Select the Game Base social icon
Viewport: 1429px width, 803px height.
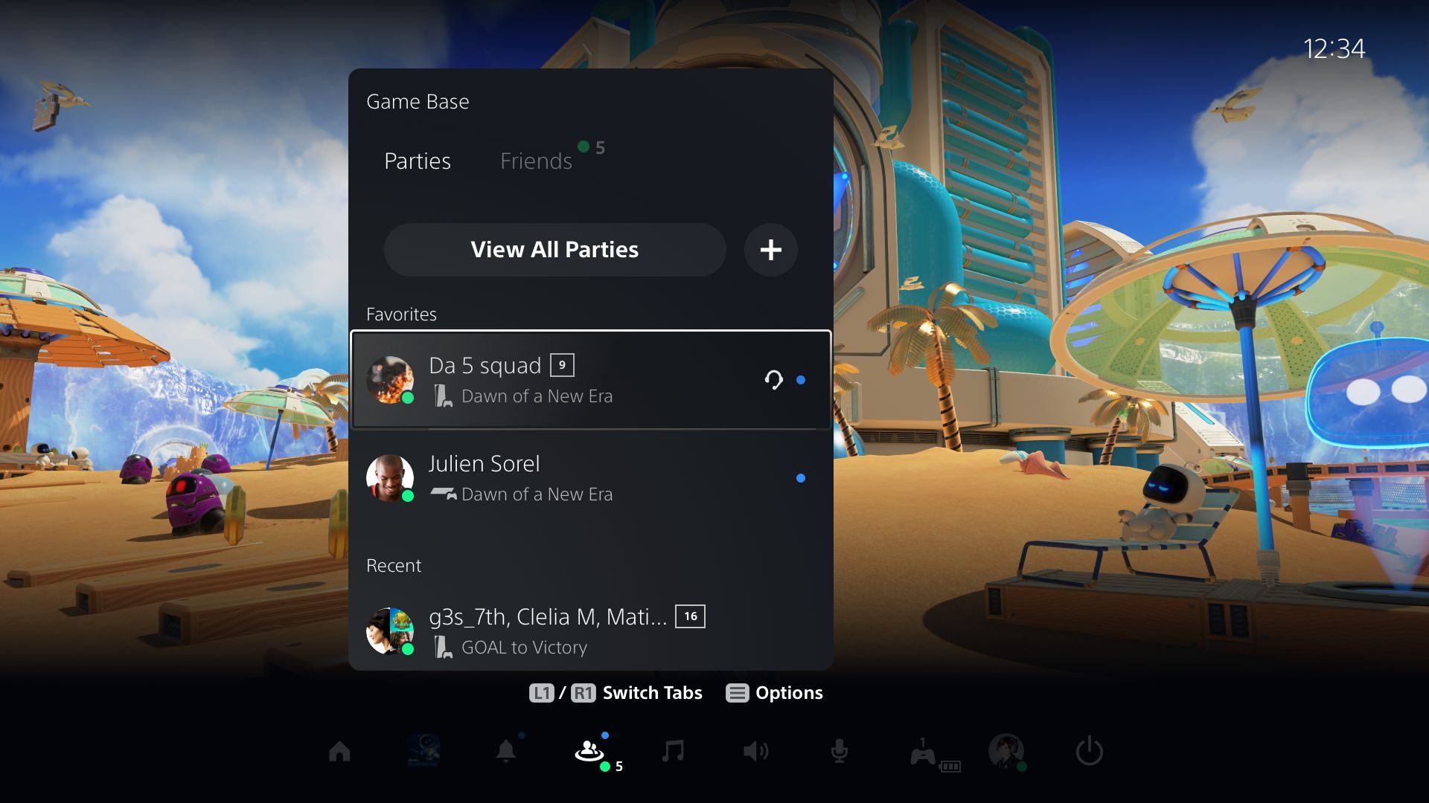[x=592, y=751]
